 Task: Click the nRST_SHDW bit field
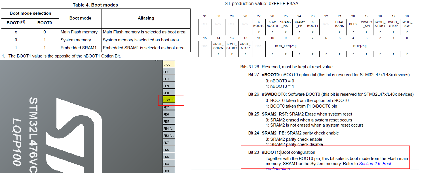point(218,46)
